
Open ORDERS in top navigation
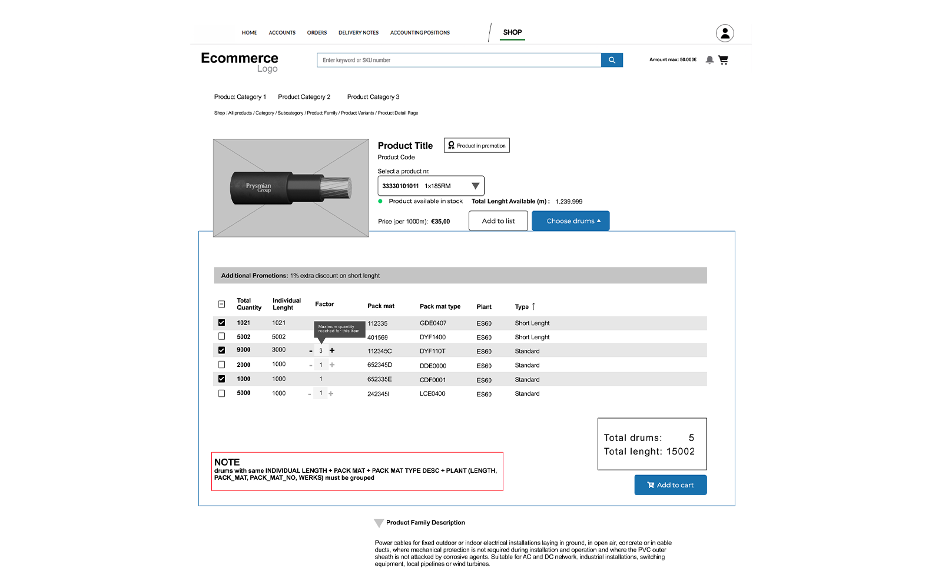point(317,33)
